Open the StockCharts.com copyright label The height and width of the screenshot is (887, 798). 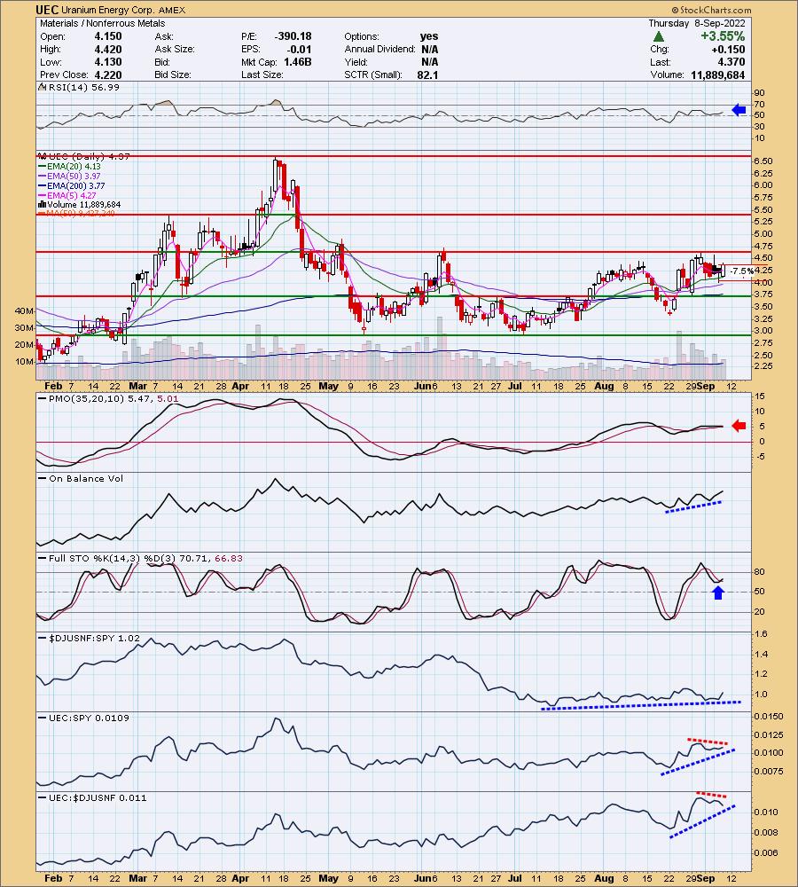coord(711,10)
